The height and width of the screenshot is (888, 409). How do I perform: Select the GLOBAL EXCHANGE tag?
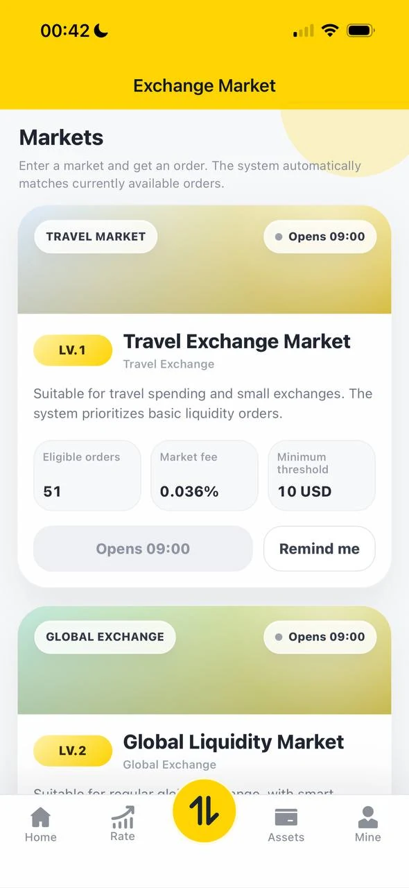click(105, 637)
